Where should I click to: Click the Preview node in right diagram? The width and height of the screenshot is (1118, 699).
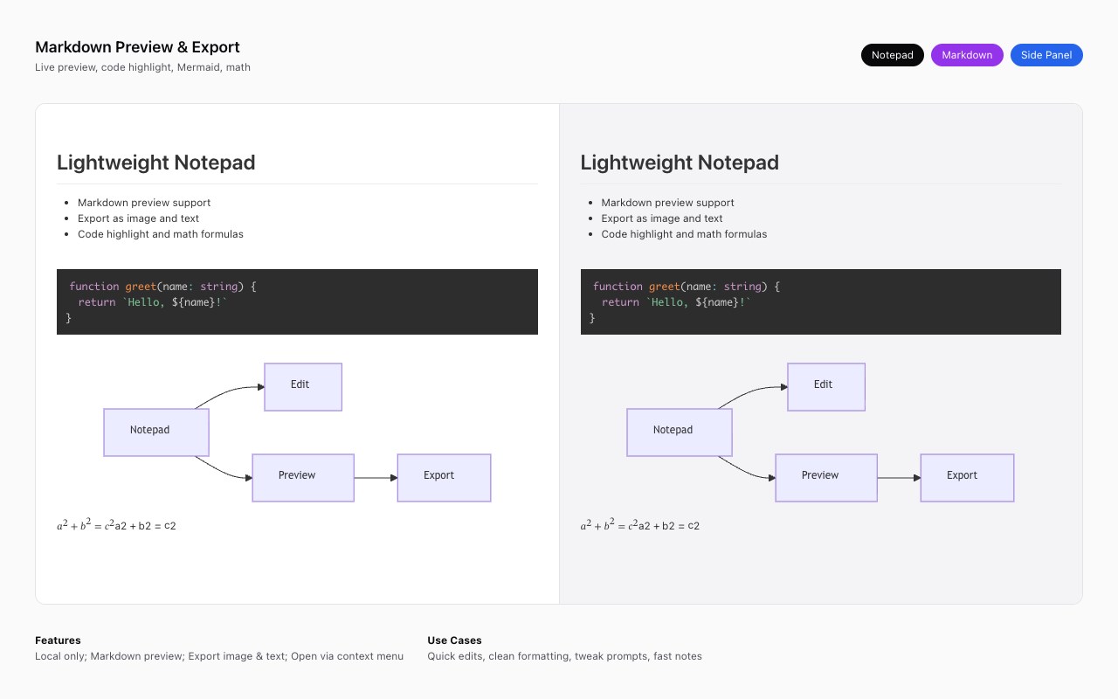[x=825, y=477]
